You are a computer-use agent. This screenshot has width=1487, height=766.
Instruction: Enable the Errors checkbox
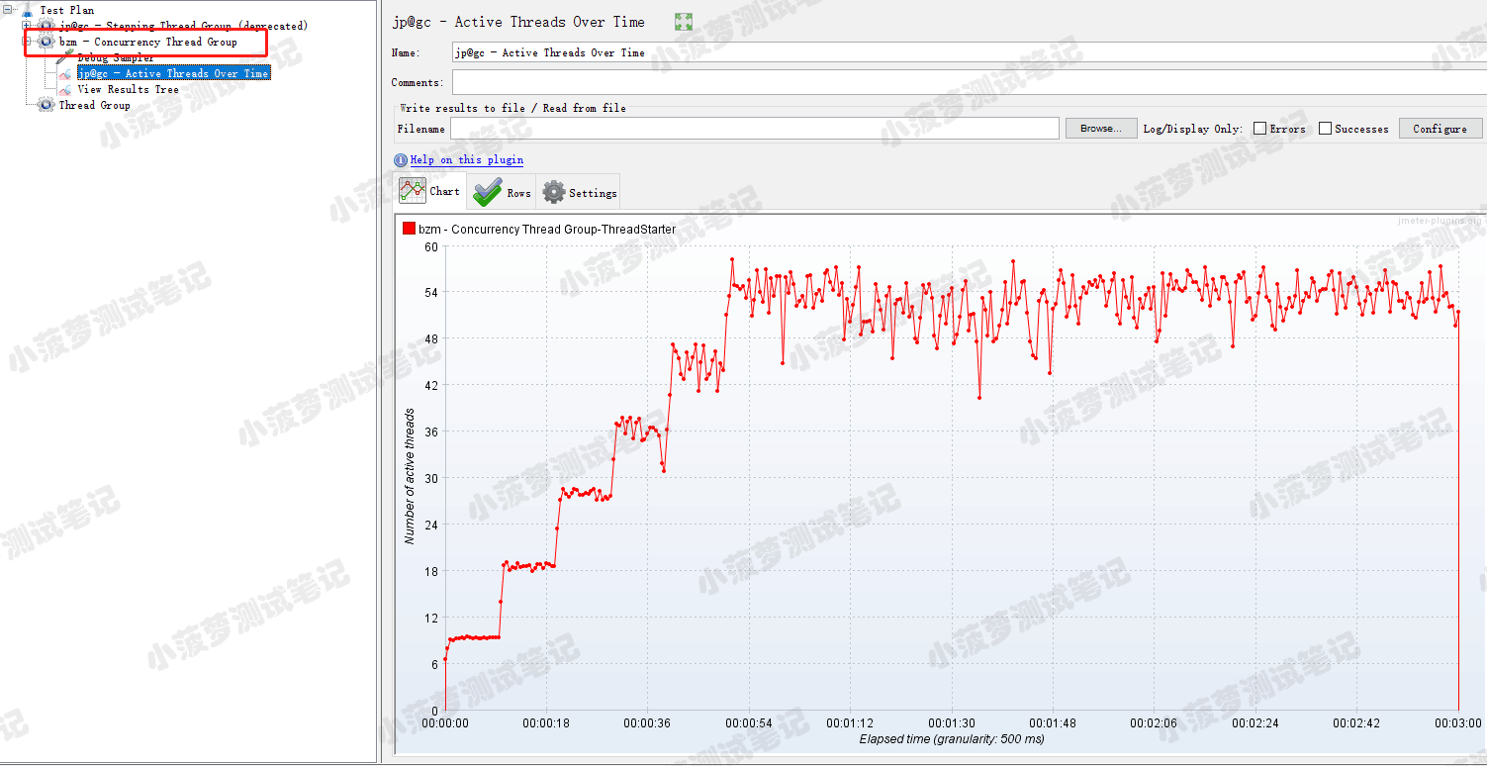click(x=1259, y=129)
